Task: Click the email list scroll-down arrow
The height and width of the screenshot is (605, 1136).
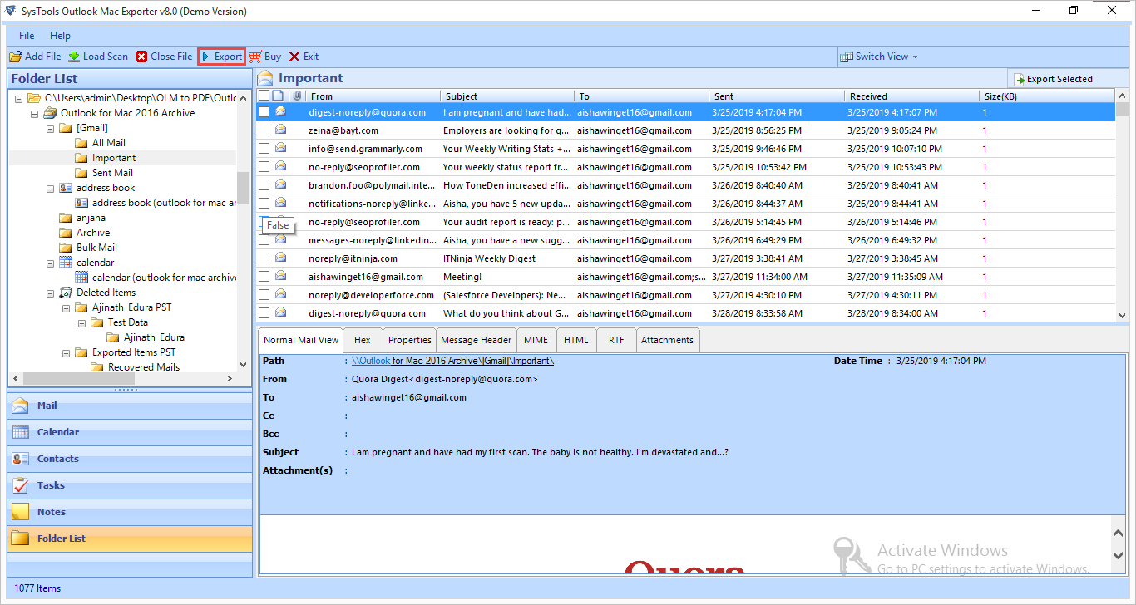Action: (1122, 315)
